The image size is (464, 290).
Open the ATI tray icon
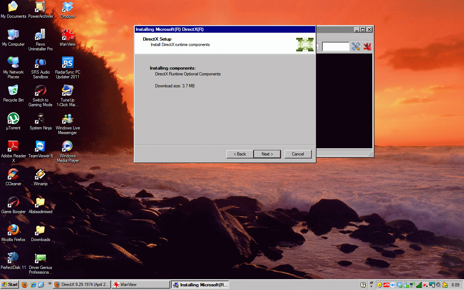click(x=386, y=285)
